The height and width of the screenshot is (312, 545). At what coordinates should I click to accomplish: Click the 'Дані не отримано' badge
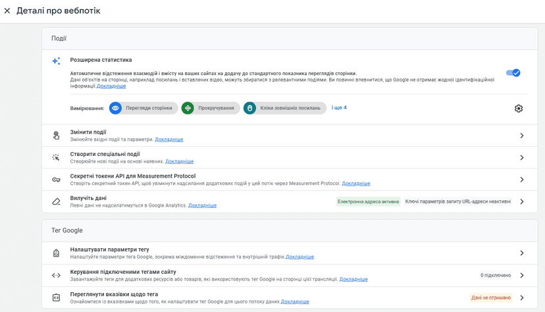[491, 298]
